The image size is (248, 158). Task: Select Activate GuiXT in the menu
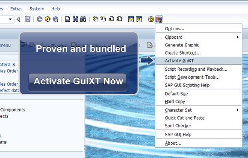point(199,60)
